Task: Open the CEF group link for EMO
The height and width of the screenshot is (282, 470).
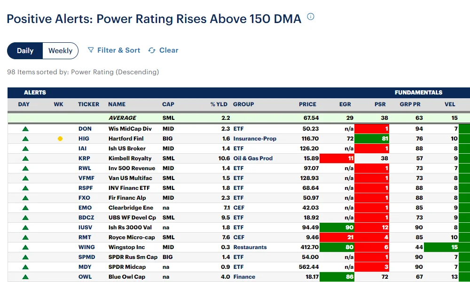Action: tap(239, 208)
